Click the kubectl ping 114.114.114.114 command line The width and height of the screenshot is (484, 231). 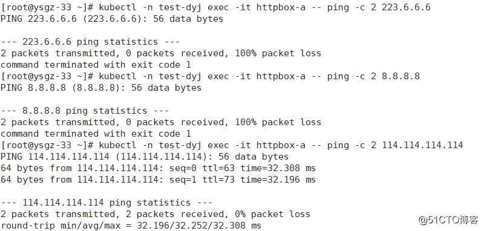coord(232,145)
